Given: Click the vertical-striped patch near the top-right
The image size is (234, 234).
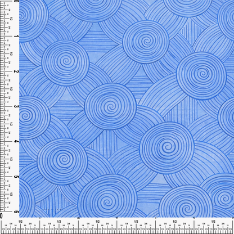Looking at the screenshot, I should click(191, 29).
